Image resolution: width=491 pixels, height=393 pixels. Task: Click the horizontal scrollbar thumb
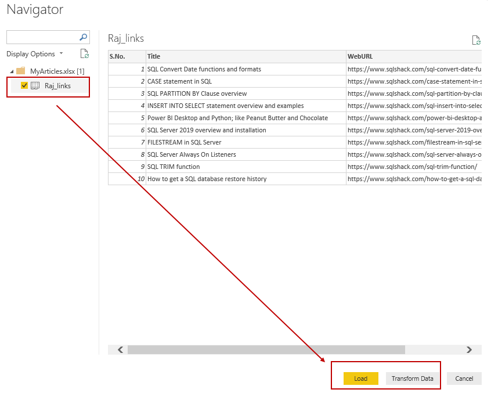pyautogui.click(x=266, y=349)
